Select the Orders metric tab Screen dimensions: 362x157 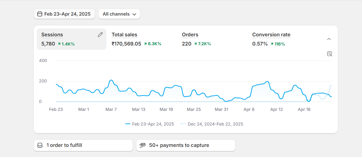point(190,35)
